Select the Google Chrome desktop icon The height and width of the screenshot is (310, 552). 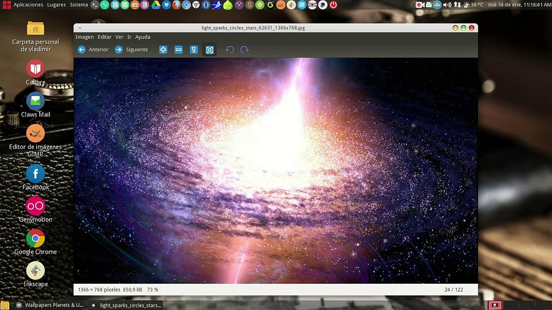(35, 242)
